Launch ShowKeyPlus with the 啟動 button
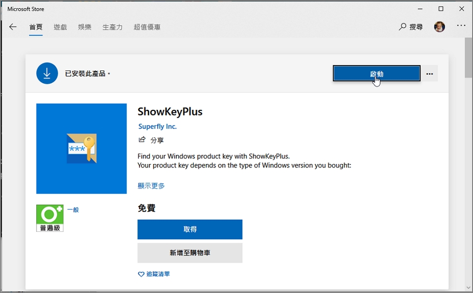The height and width of the screenshot is (293, 473). [x=376, y=73]
